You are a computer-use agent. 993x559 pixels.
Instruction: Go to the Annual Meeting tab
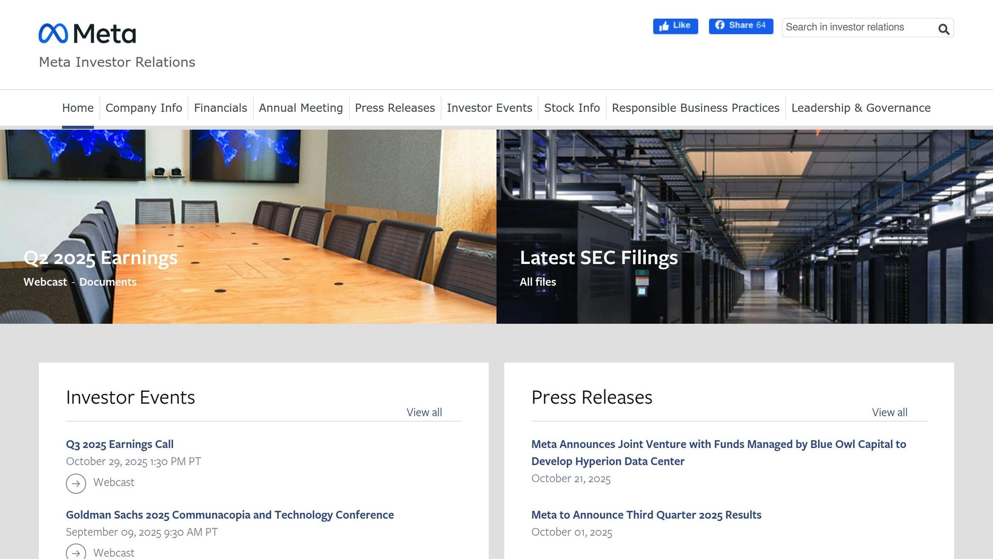[301, 108]
